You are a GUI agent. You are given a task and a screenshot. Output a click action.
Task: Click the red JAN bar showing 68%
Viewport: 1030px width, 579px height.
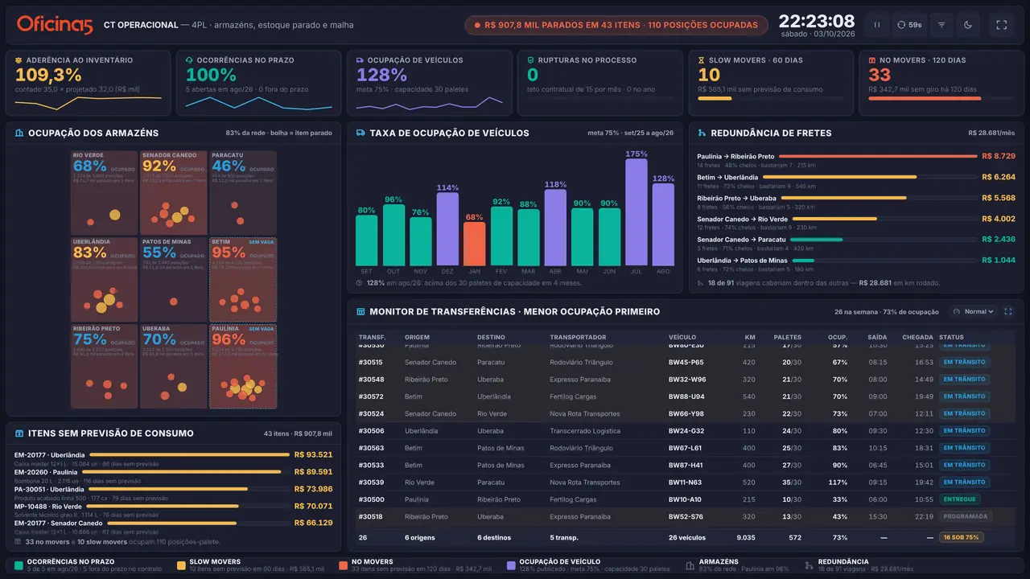(474, 244)
